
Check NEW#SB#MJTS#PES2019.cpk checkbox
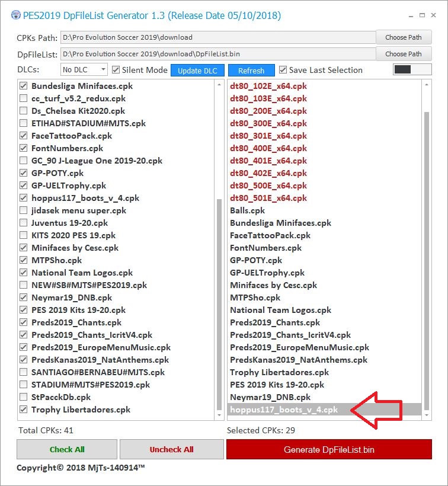click(x=23, y=285)
